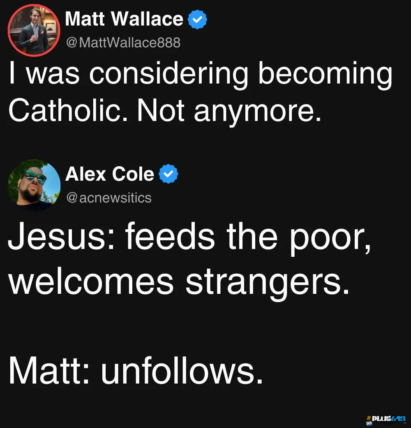Click Alex Cole's blue verified badge

coord(169,174)
